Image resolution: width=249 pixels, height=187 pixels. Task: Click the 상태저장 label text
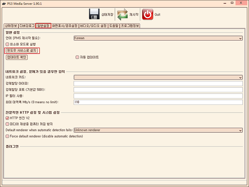(x=107, y=15)
